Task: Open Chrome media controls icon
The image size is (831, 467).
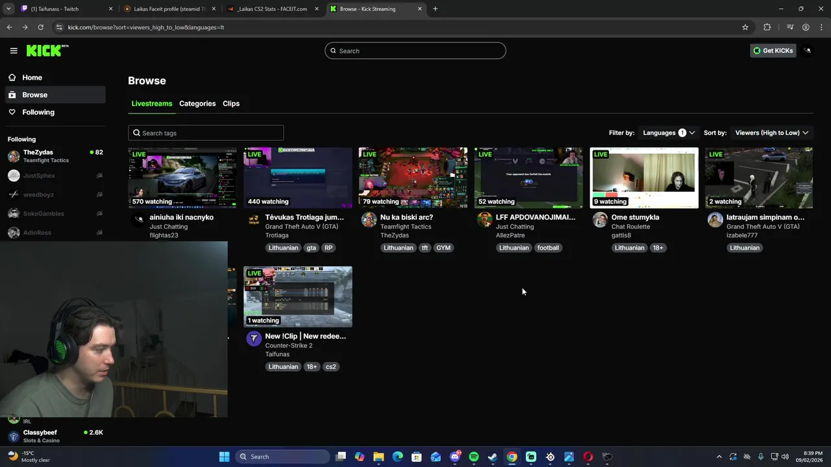Action: 790,27
